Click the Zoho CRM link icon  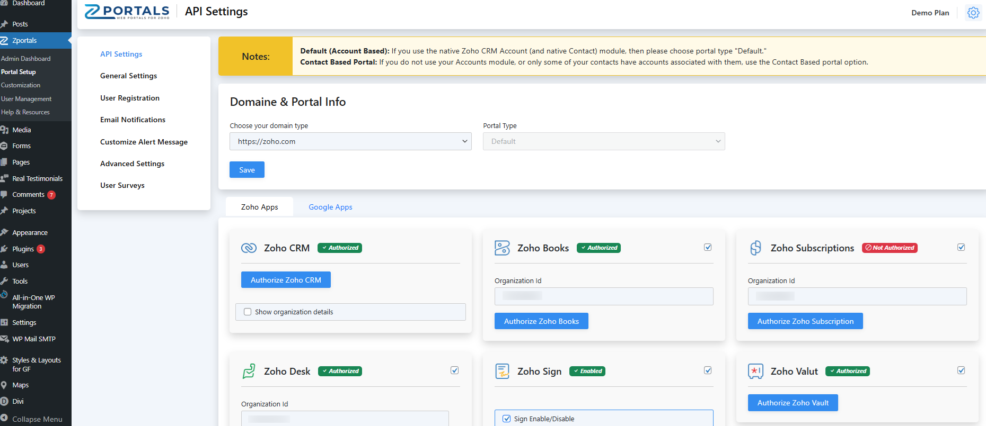(249, 248)
